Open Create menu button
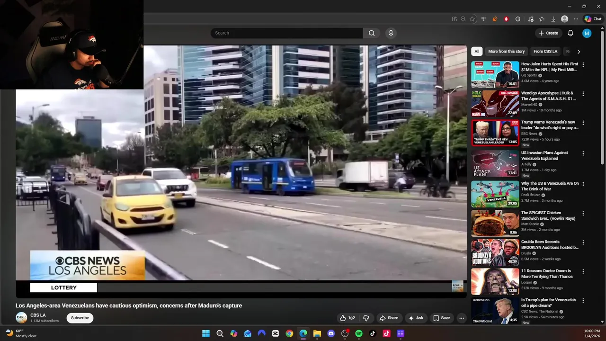The image size is (606, 341). 548,33
